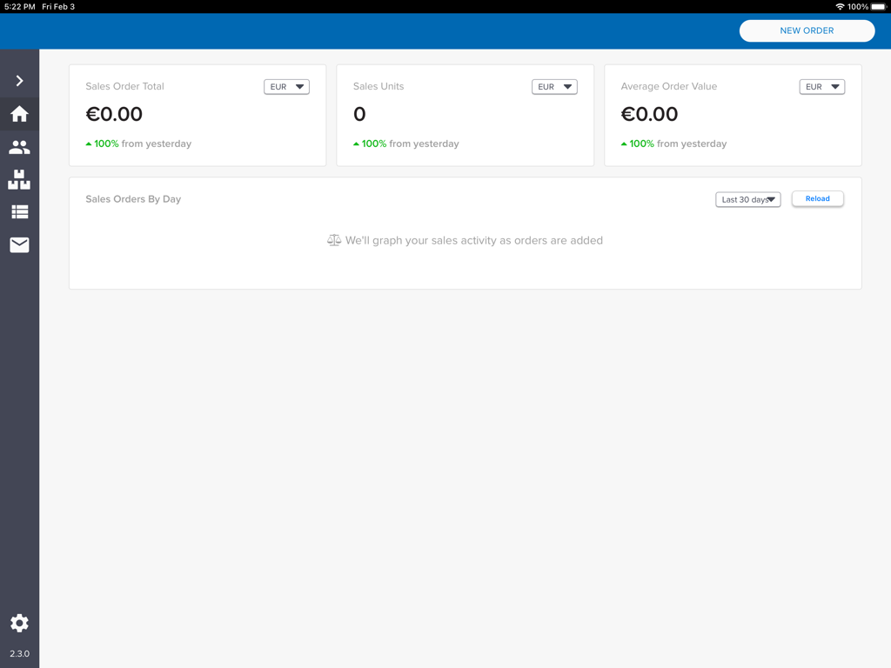891x668 pixels.
Task: Click the Sales Units count value
Action: (359, 114)
